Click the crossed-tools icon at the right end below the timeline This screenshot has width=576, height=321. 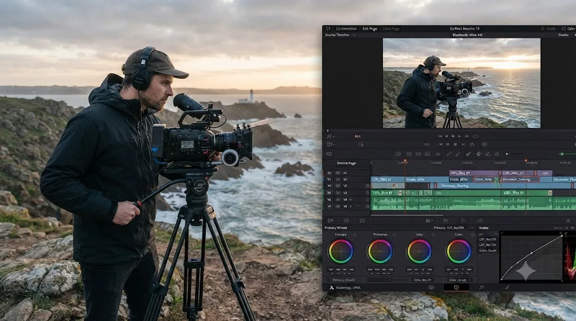coord(568,221)
